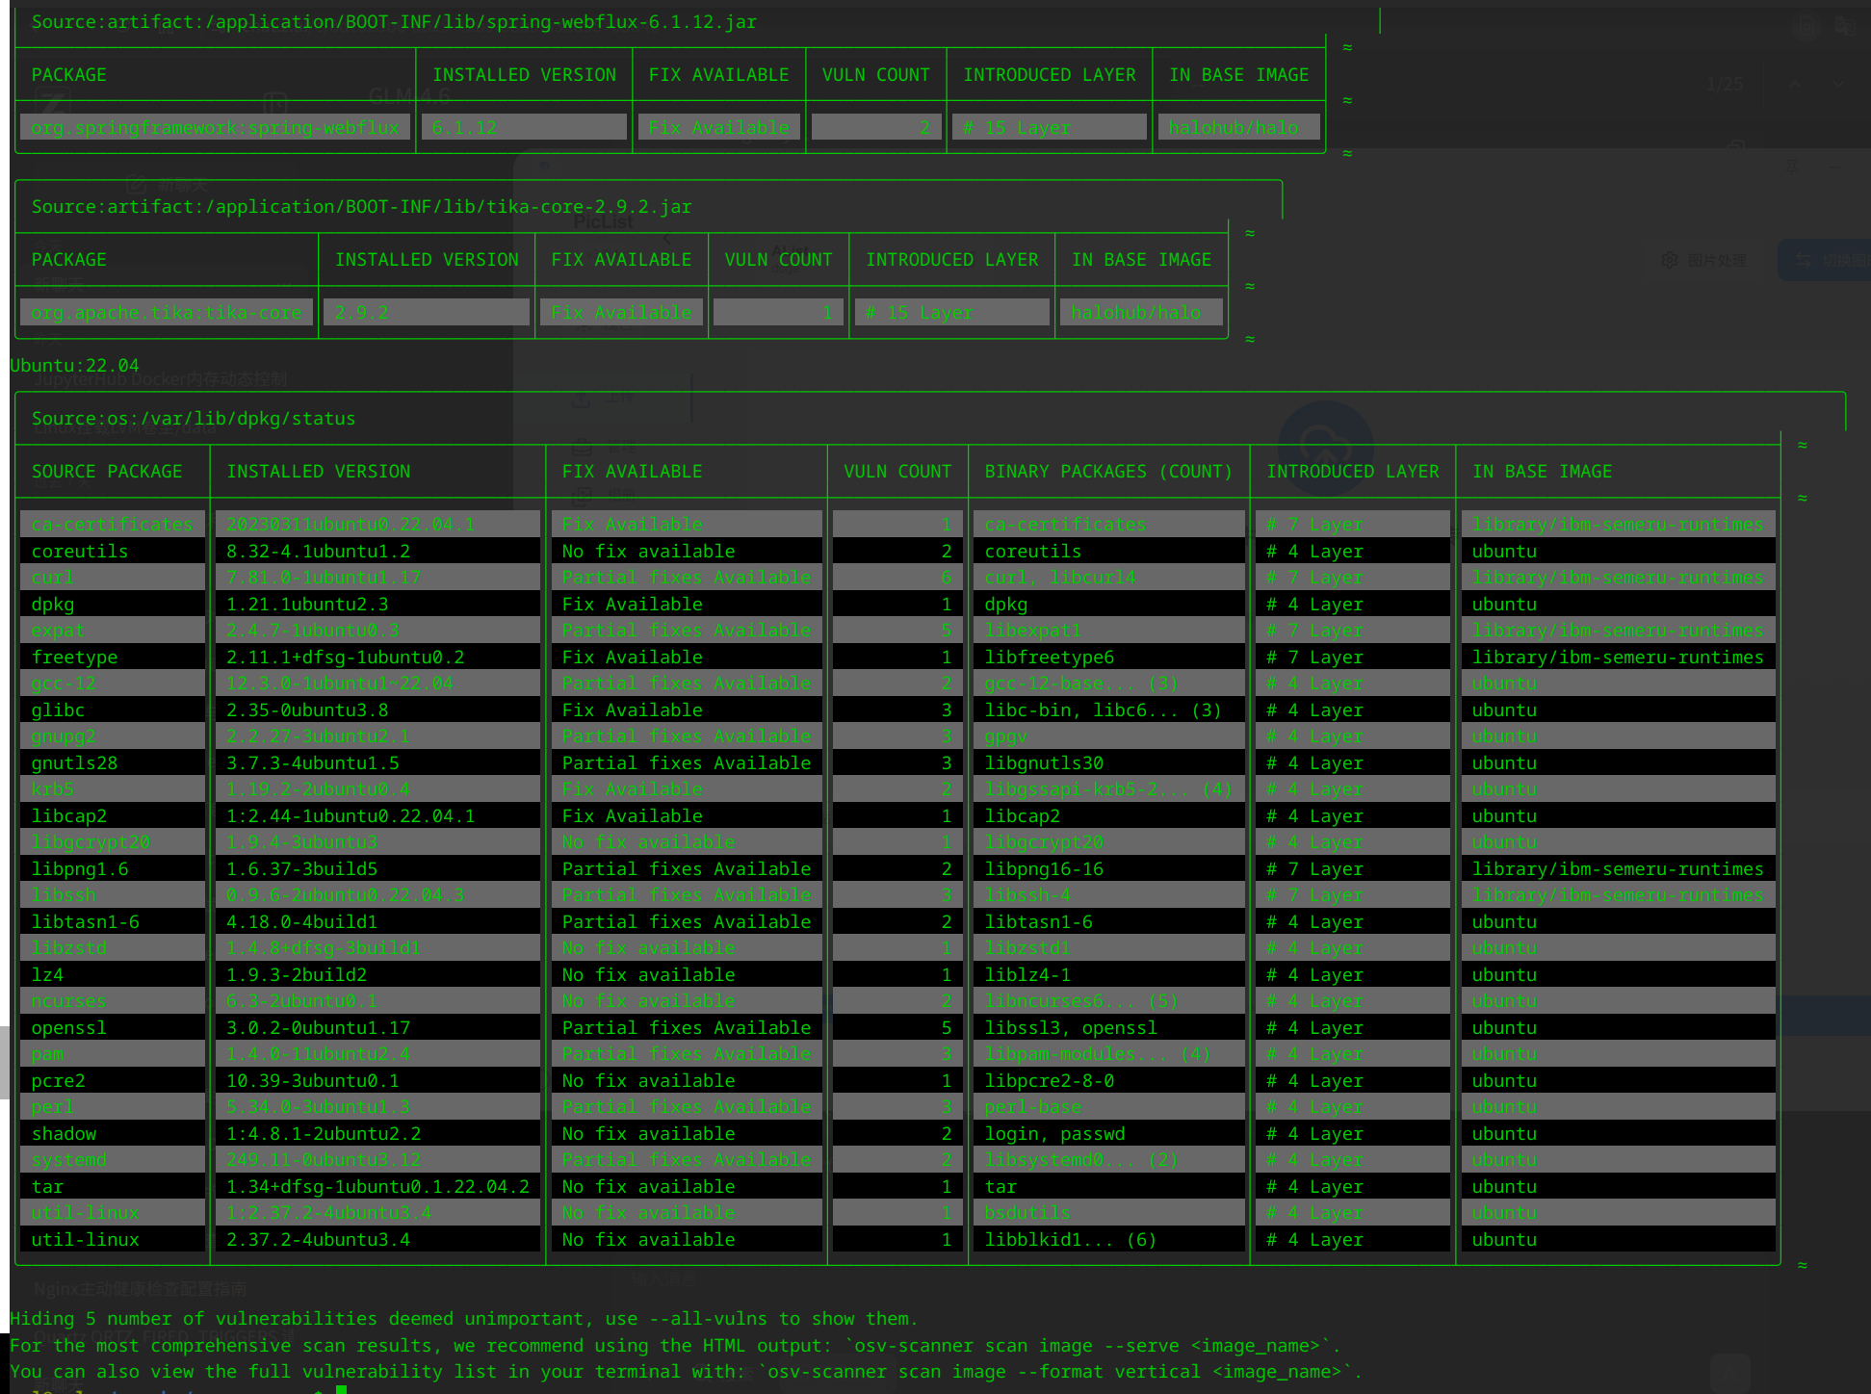Click the freetype library/ibm-semeru-runtimes base image cell
Screen dimensions: 1871x1394
pos(1617,658)
